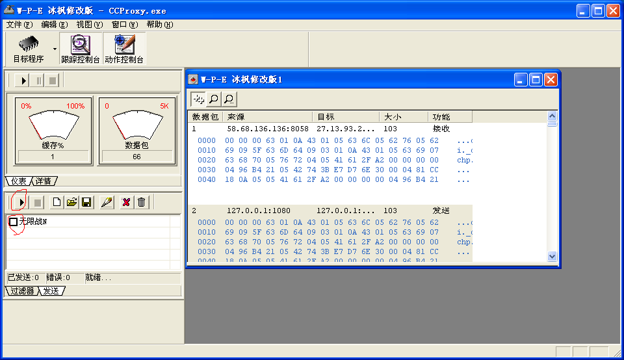Stop capture with upper stop button
624x360 pixels.
(x=53, y=81)
